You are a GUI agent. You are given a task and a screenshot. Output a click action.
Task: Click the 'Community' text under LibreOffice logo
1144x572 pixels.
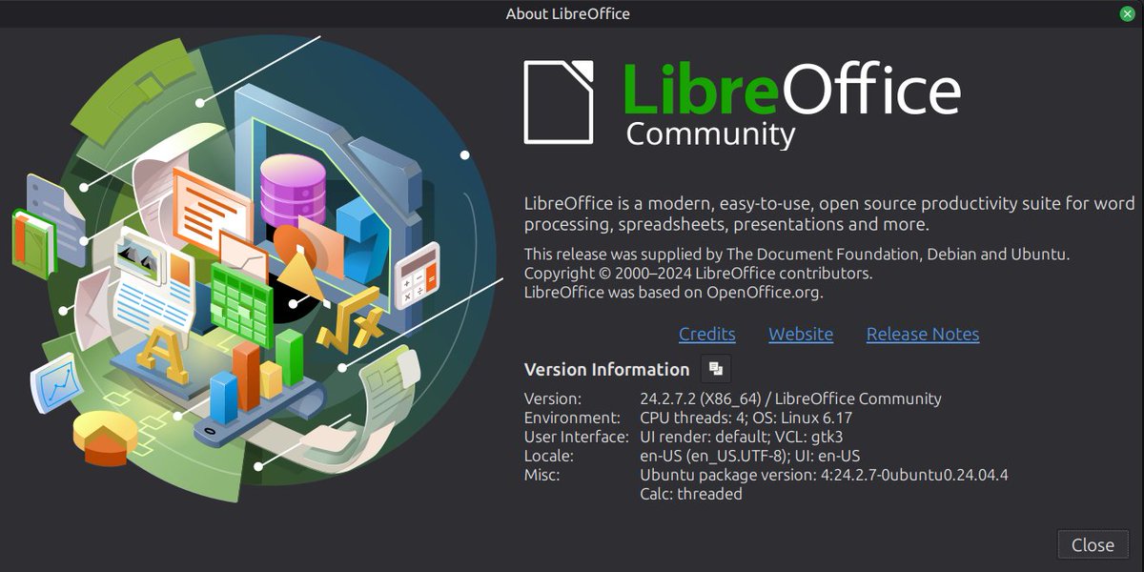pyautogui.click(x=710, y=133)
